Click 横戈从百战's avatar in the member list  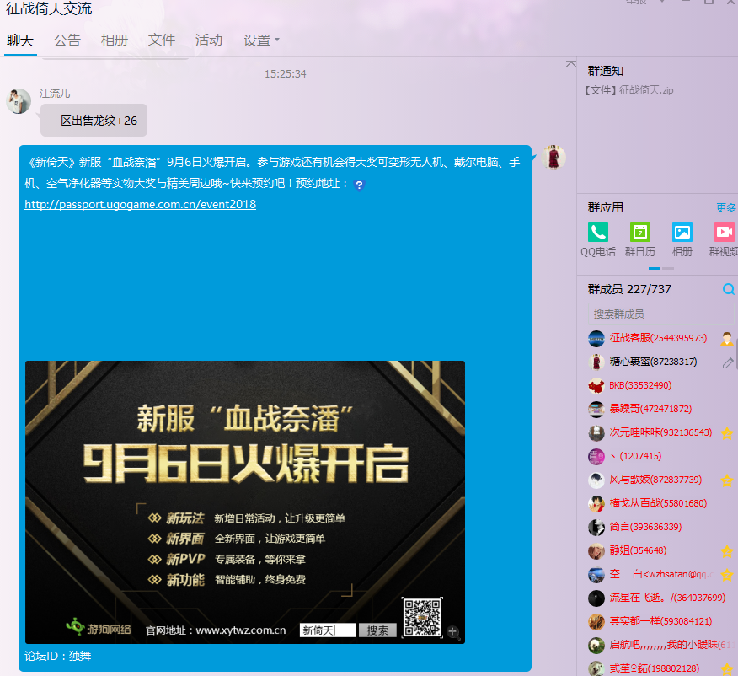pos(596,503)
